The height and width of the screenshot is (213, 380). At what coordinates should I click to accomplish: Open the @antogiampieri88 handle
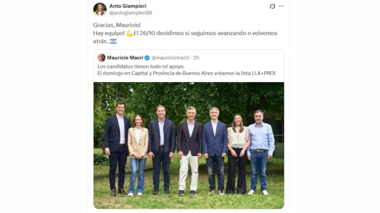pyautogui.click(x=130, y=13)
